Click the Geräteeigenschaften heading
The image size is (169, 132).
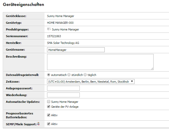click(23, 5)
